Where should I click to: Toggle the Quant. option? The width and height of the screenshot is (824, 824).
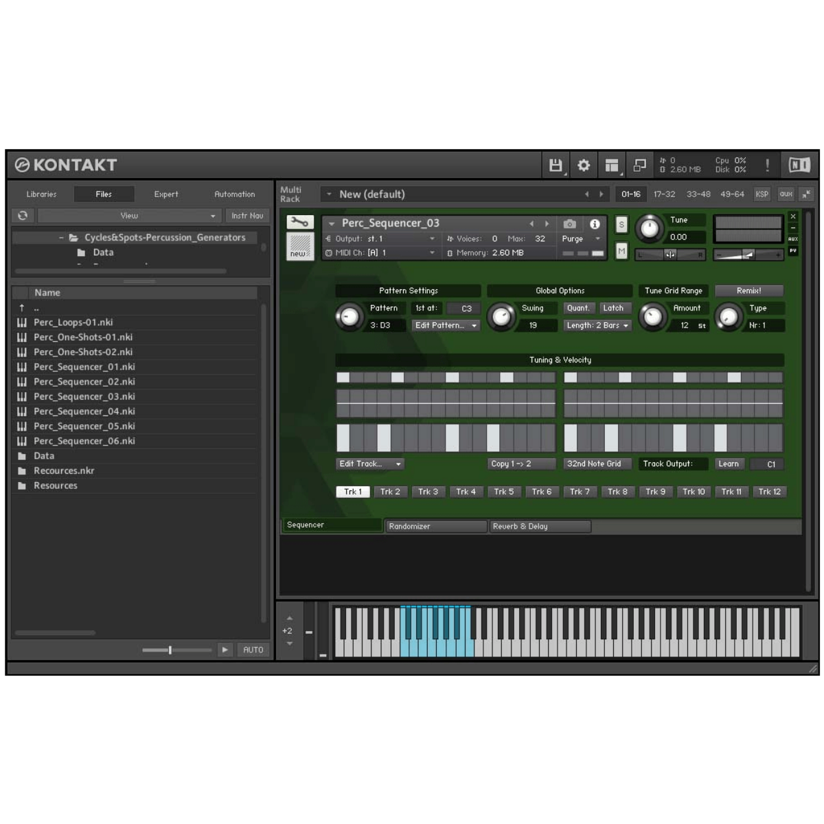(x=578, y=308)
